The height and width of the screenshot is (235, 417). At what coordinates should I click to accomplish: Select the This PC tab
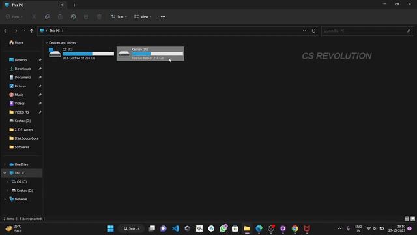[x=33, y=5]
